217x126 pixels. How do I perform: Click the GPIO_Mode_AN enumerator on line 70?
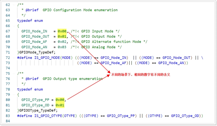pyautogui.click(x=34, y=47)
